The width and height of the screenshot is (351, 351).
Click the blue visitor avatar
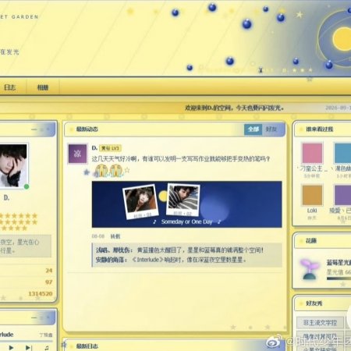click(342, 153)
